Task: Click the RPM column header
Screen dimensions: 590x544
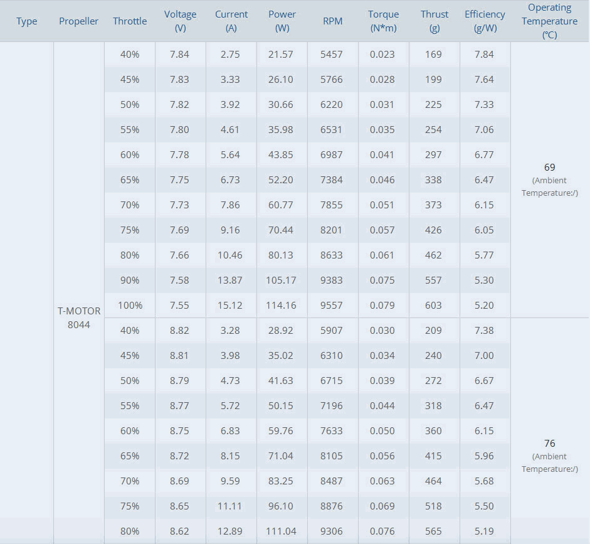Action: [332, 21]
